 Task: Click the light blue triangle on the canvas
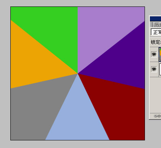point(78,114)
